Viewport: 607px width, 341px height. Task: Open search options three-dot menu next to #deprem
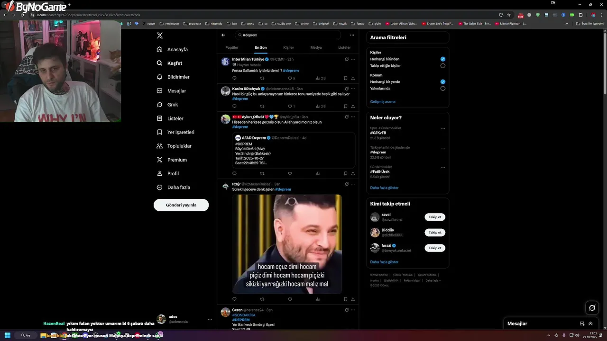tap(352, 35)
